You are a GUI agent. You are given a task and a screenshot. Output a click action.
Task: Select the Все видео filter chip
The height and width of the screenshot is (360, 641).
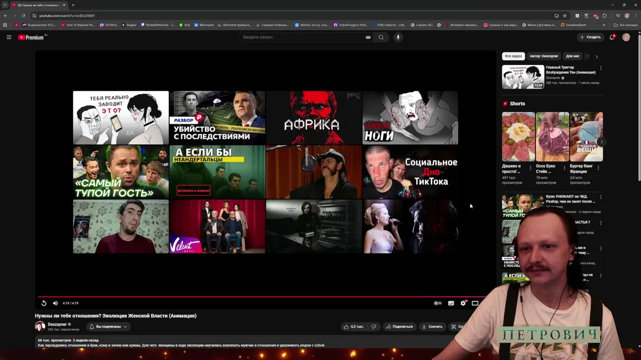pyautogui.click(x=513, y=56)
